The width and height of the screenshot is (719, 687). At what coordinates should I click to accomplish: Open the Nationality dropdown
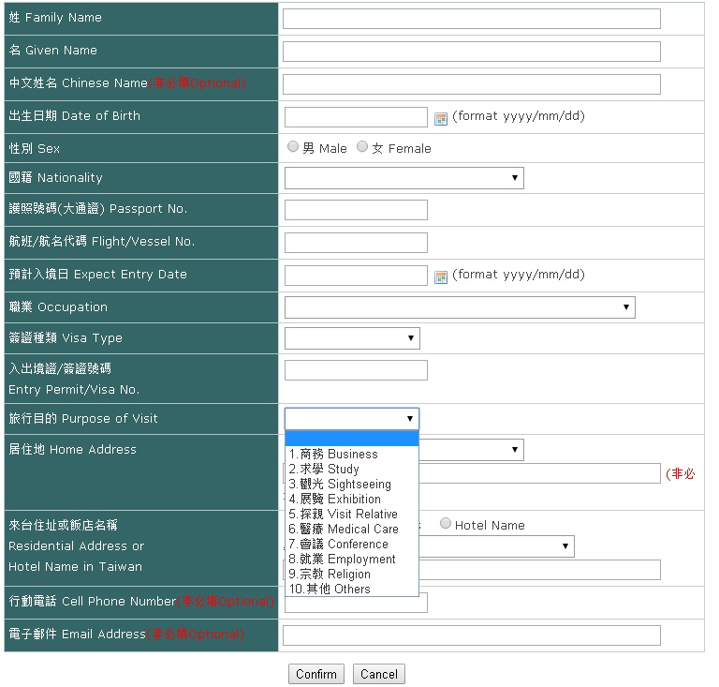point(404,178)
